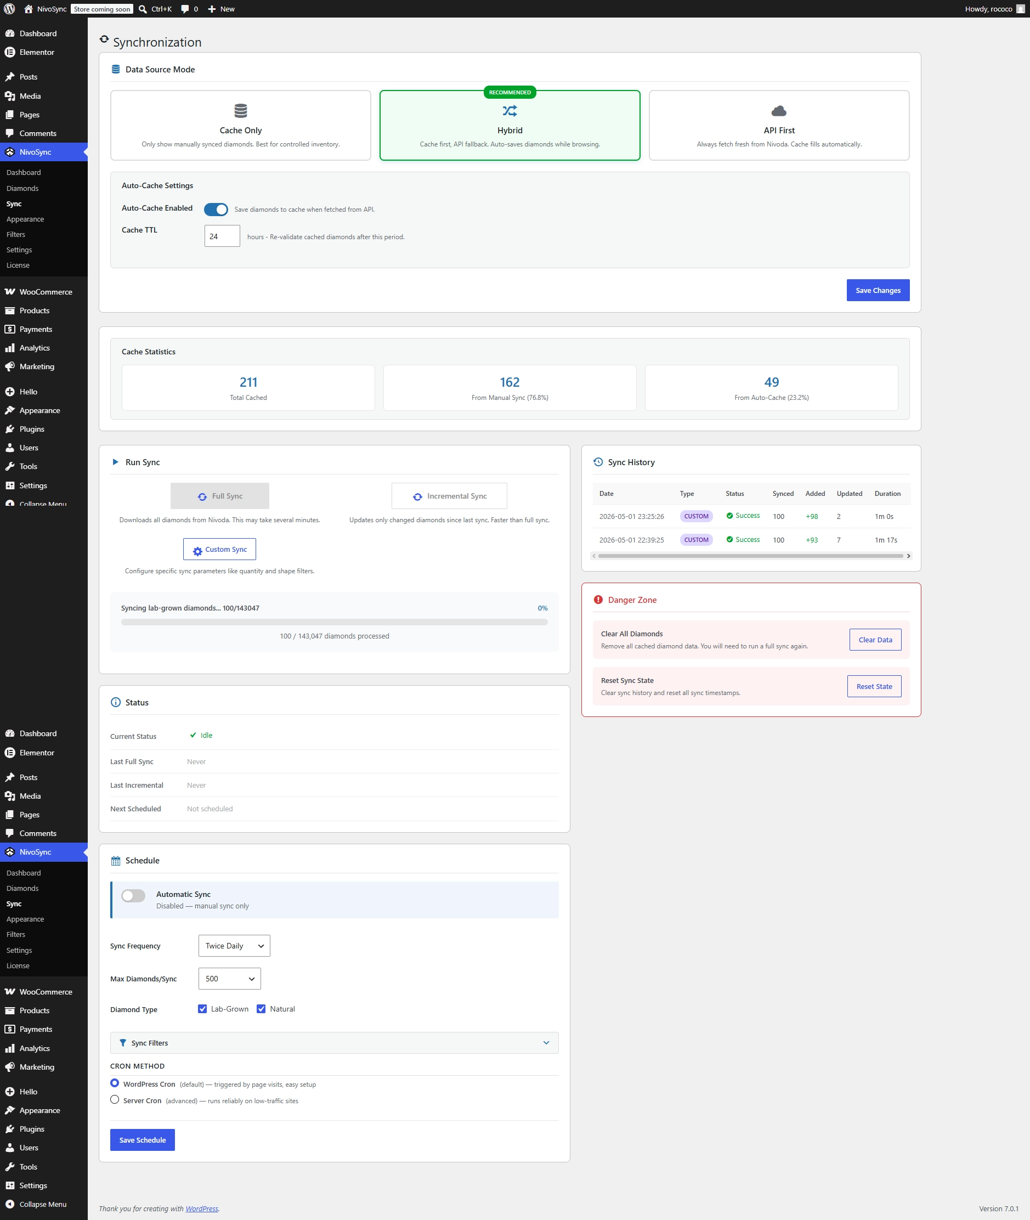
Task: Click the plus icon next to New
Action: click(212, 9)
